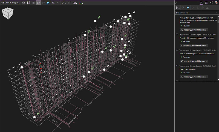Click the 'АС-проект-Дмитрий Николаев' tag under ПВХ remark
This screenshot has height=132, width=219.
[194, 46]
